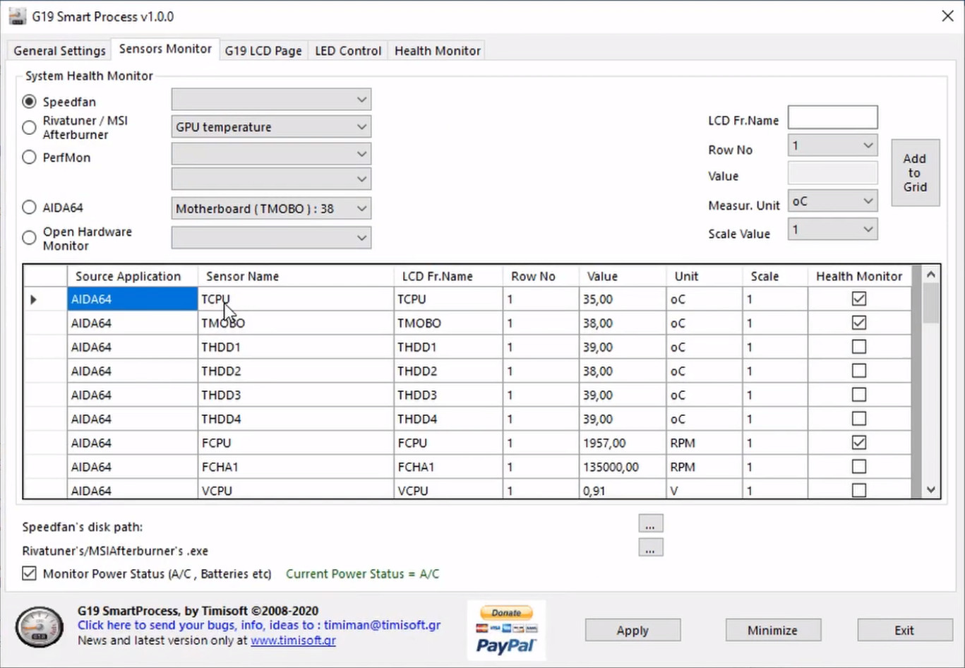Select Rivatuner / MSI Afterburner radio button

point(29,128)
